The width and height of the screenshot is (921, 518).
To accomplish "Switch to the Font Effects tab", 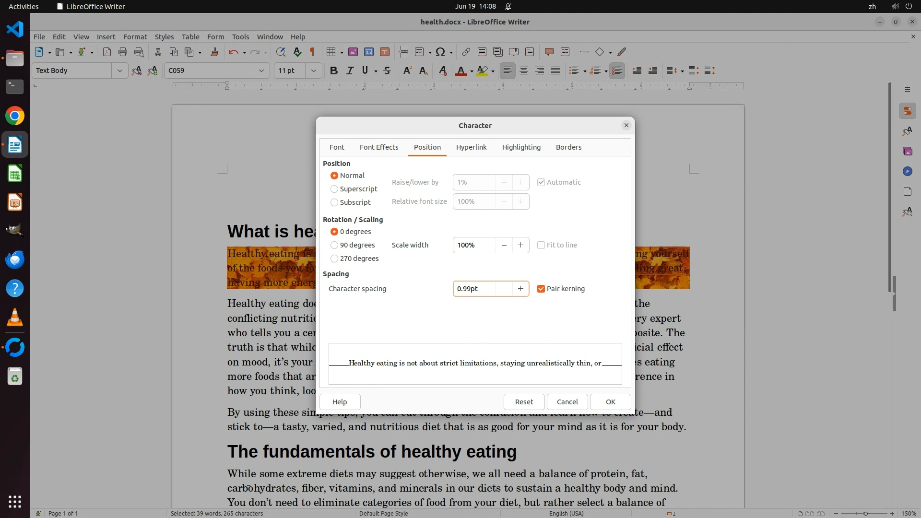I will [x=379, y=147].
